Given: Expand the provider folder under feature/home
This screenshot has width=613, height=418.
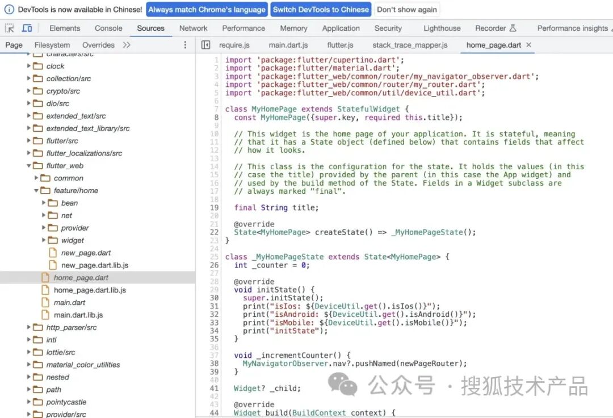Looking at the screenshot, I should click(x=44, y=228).
